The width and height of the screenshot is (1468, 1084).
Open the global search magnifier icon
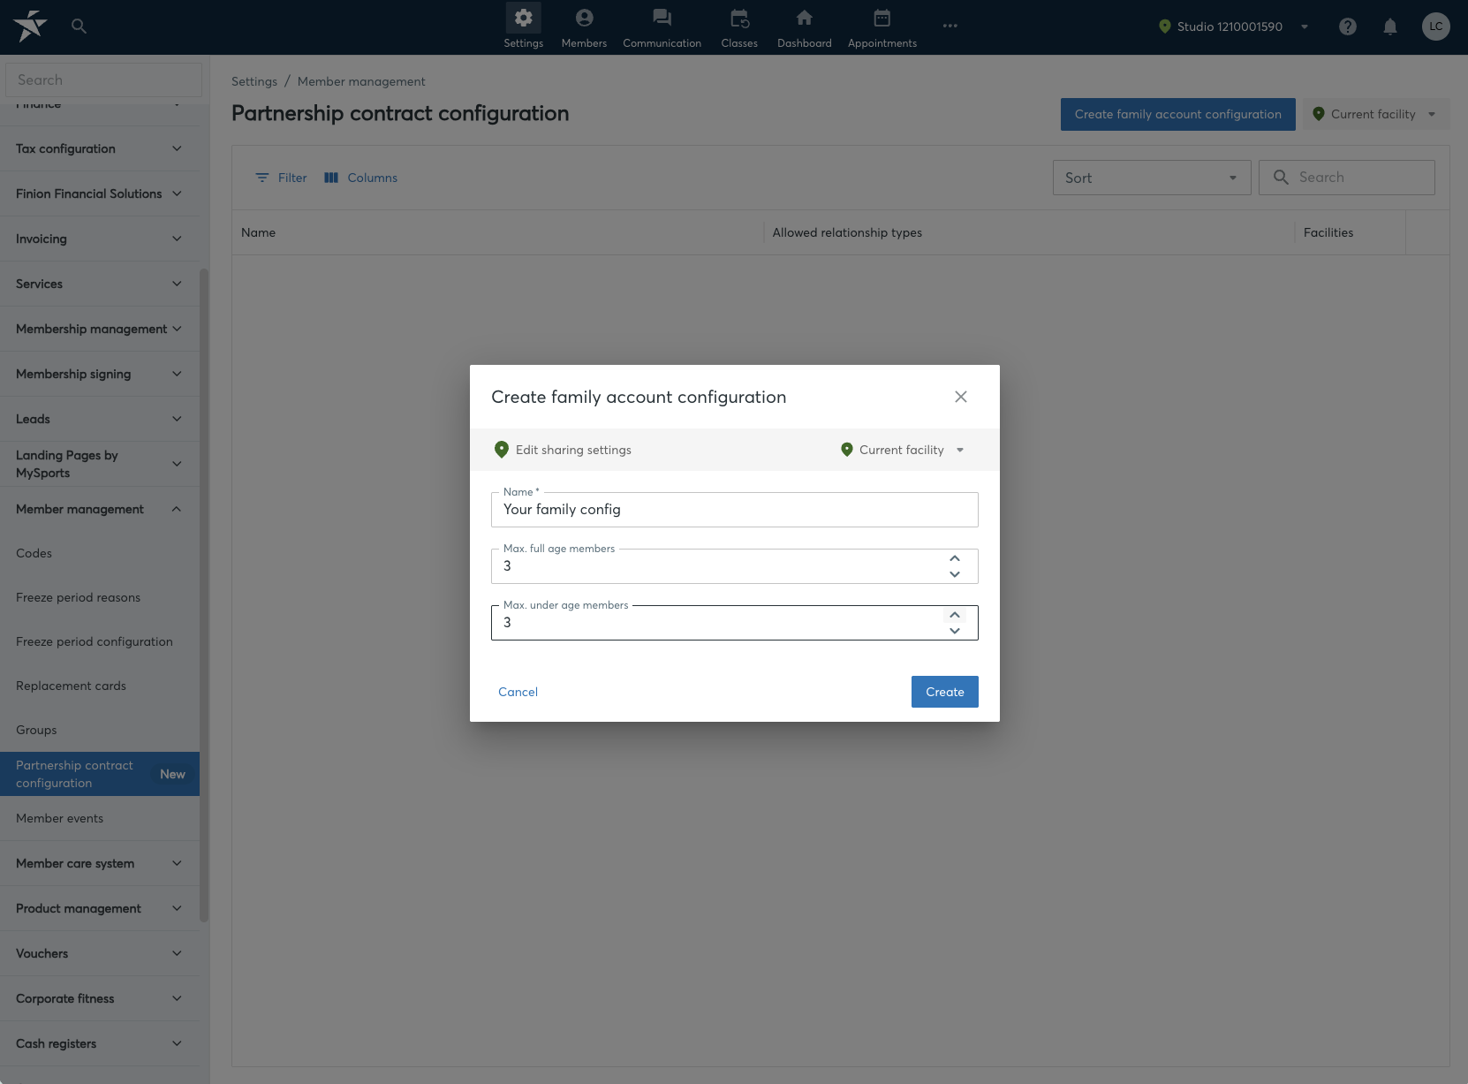pos(79,27)
